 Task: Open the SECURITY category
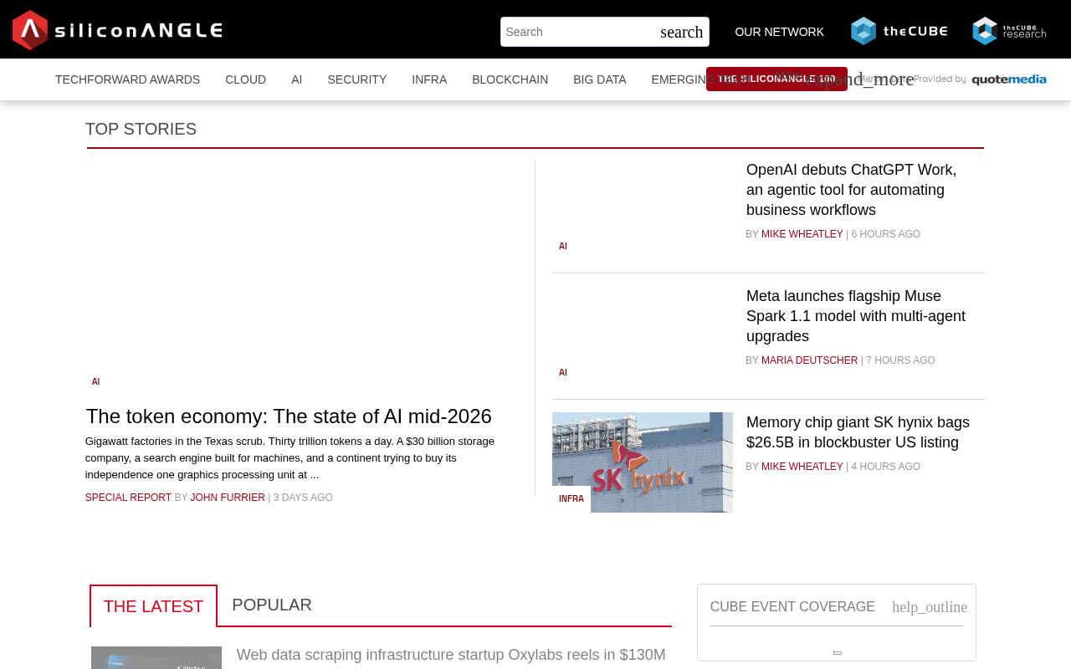(356, 79)
